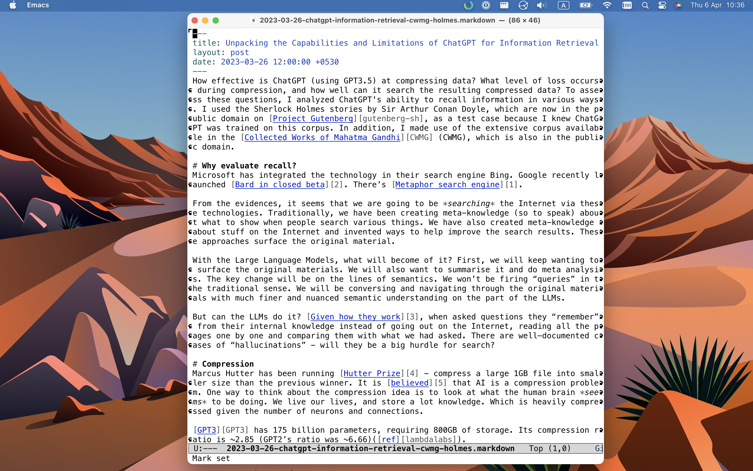Click the Mark set message in echo area
Viewport: 753px width, 471px height.
coord(211,458)
